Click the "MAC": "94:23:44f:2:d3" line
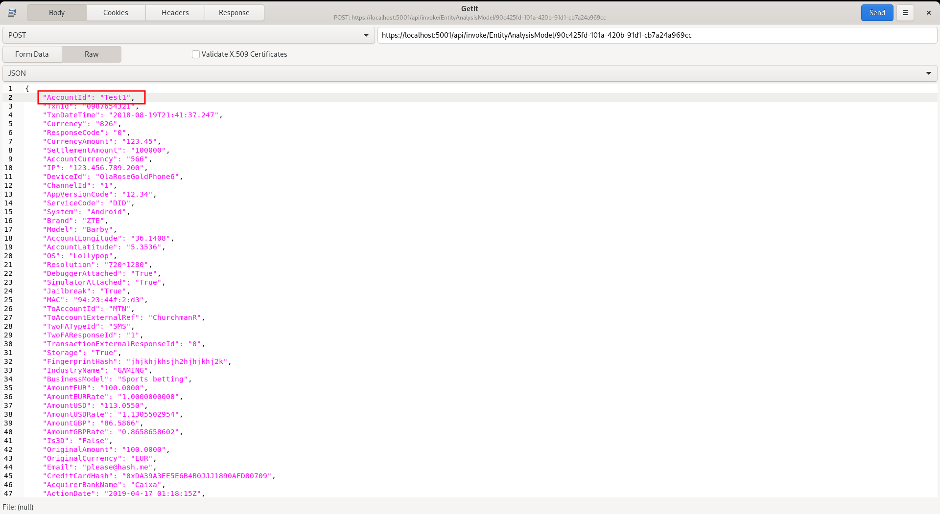 [x=95, y=300]
